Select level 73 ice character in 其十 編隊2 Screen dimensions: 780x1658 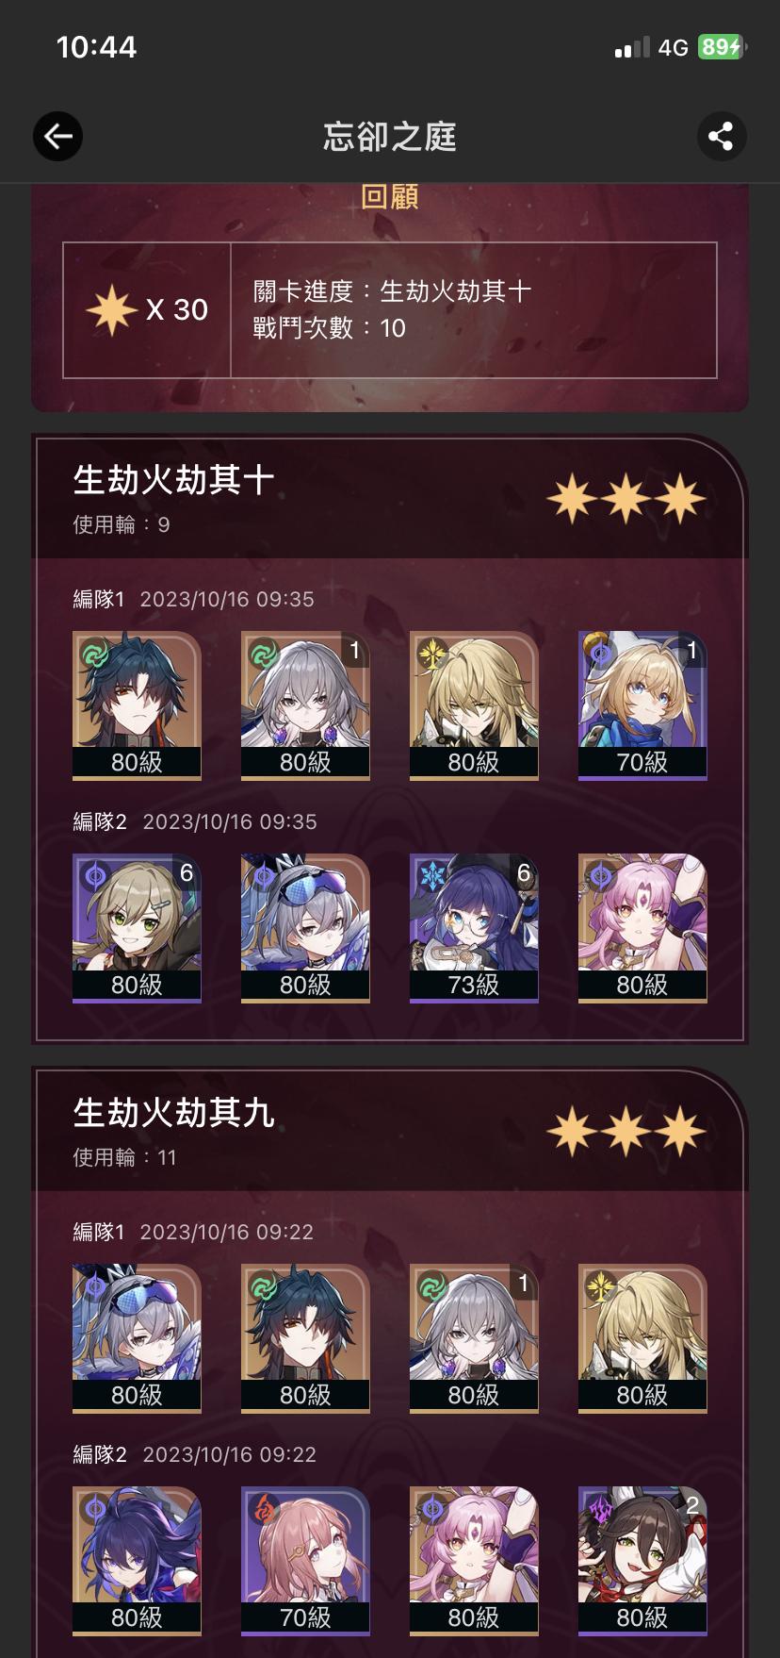[474, 928]
